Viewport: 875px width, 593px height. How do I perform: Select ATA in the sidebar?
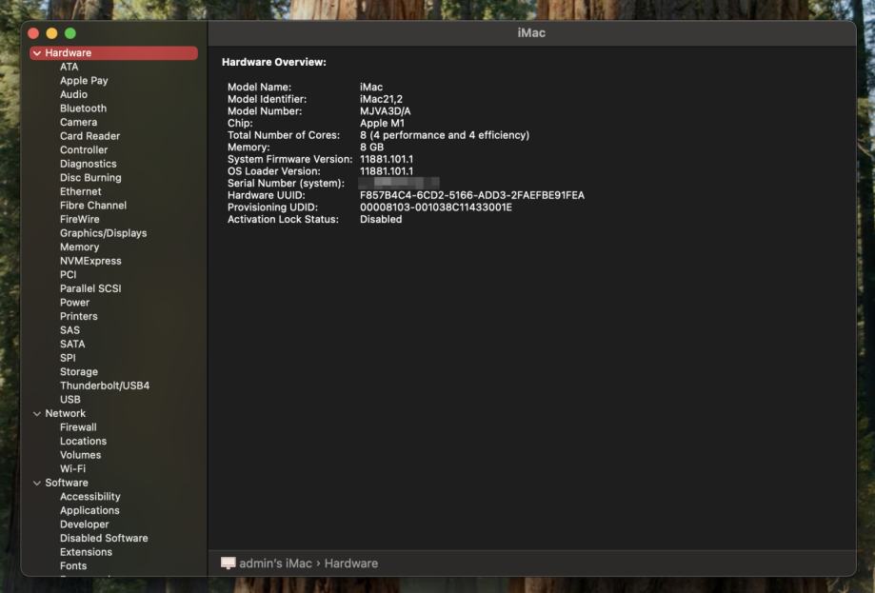point(70,67)
